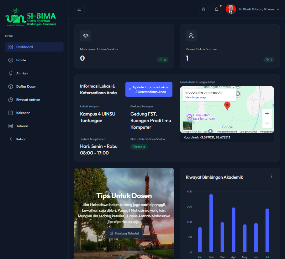Screen dimensions: 285x259
Task: Click the Feb bar in the chart
Action: click(x=211, y=223)
